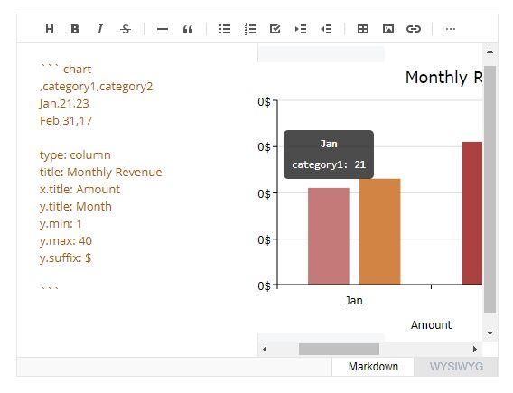Click the 'y.suffix: $' line
The image size is (513, 393).
[x=65, y=257]
